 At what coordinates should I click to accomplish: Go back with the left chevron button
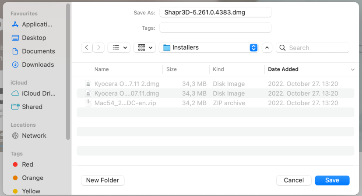coord(87,48)
